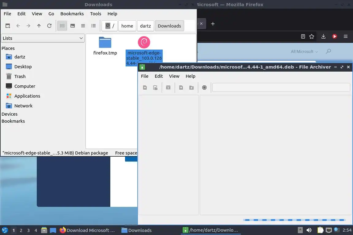The width and height of the screenshot is (353, 235).
Task: Click the show desktop taskbar icon
Action: tap(53, 230)
